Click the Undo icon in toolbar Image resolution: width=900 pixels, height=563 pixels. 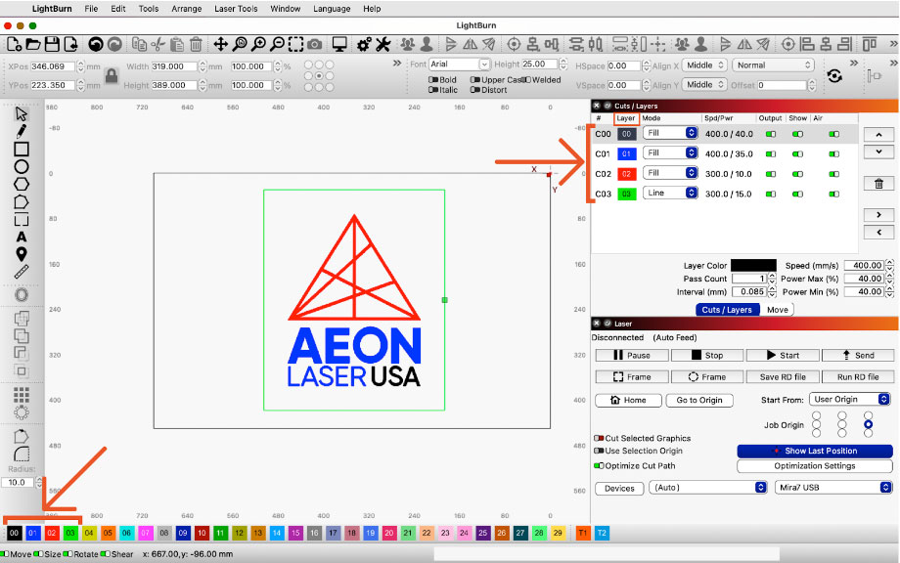pyautogui.click(x=96, y=44)
